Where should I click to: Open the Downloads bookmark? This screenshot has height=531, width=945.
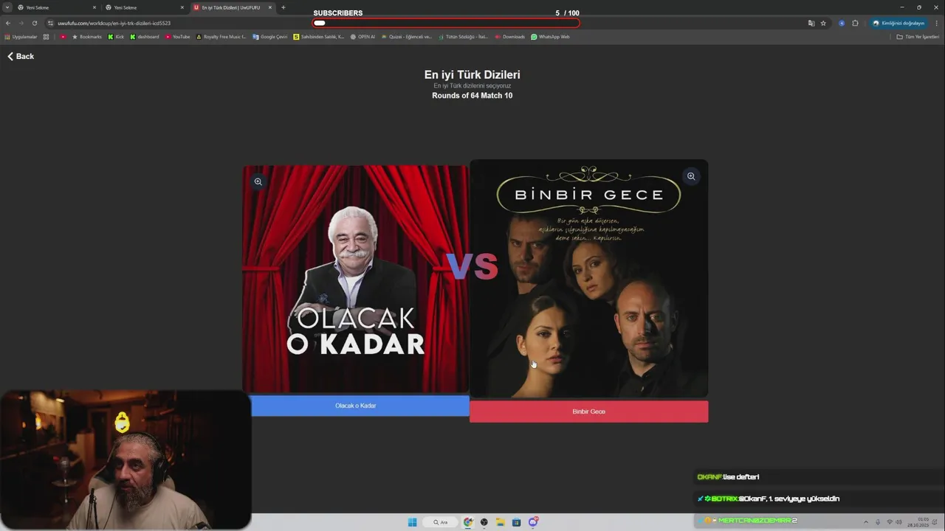click(509, 37)
